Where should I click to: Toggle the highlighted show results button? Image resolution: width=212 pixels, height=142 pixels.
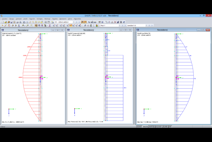(x=82, y=22)
